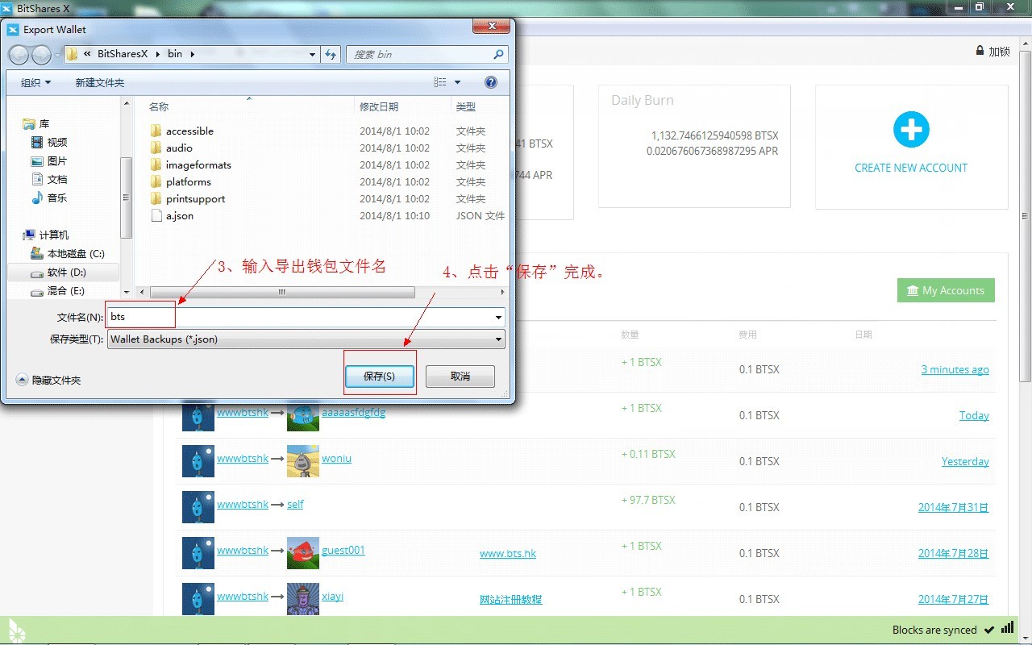Click the refresh button beside address bar

(x=331, y=54)
